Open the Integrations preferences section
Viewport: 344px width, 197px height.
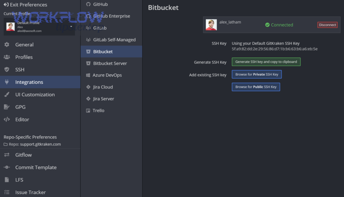(x=29, y=82)
